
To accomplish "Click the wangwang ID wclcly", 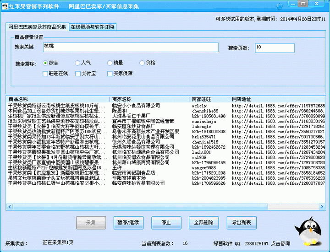I will click(199, 106).
